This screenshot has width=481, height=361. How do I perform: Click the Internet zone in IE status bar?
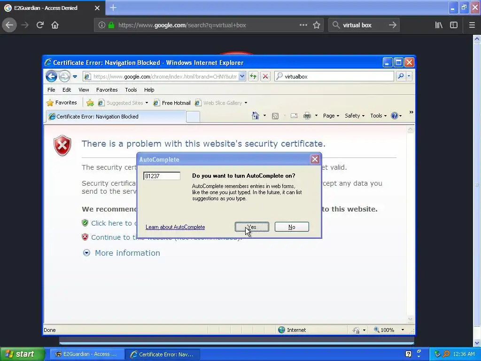[292, 330]
